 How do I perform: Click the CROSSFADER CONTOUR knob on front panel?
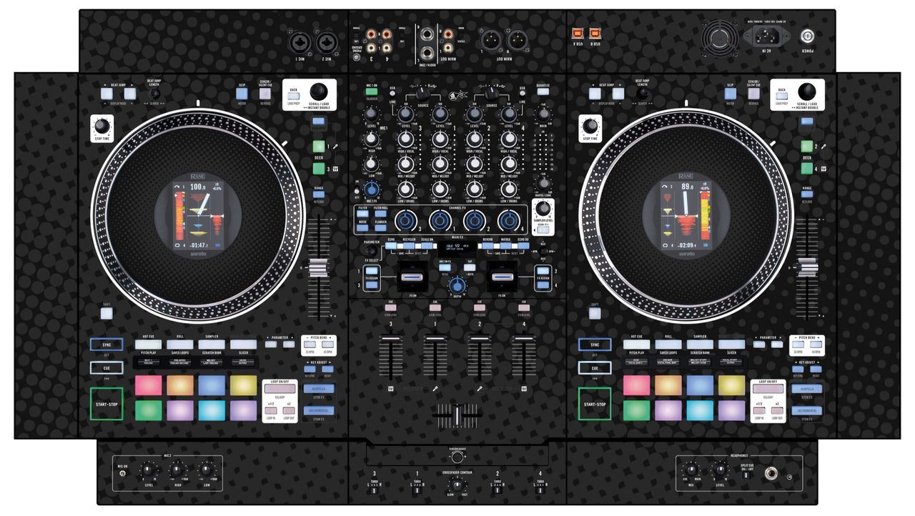[x=457, y=485]
